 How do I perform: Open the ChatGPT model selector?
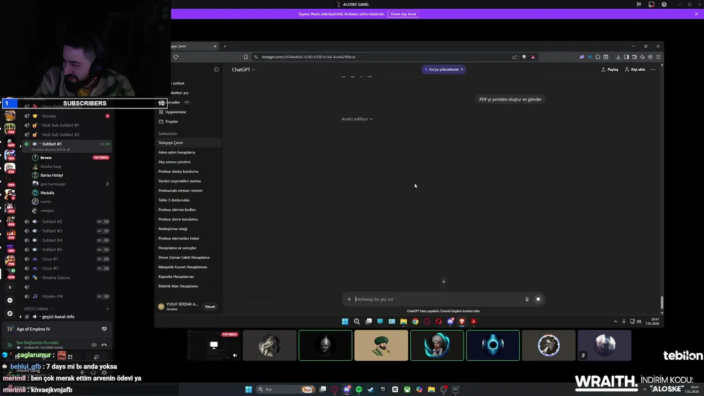pos(243,70)
